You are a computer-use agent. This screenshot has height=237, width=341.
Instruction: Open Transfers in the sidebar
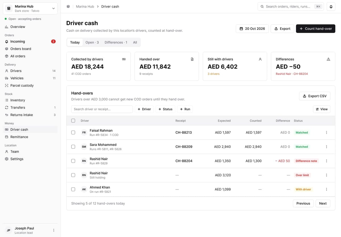coord(30,108)
